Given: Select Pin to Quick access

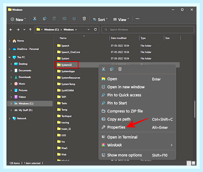Looking at the screenshot, I should 137,95.
